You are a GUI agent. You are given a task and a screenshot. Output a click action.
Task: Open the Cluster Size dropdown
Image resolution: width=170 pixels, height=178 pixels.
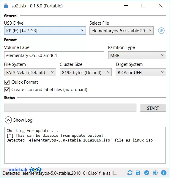point(86,72)
